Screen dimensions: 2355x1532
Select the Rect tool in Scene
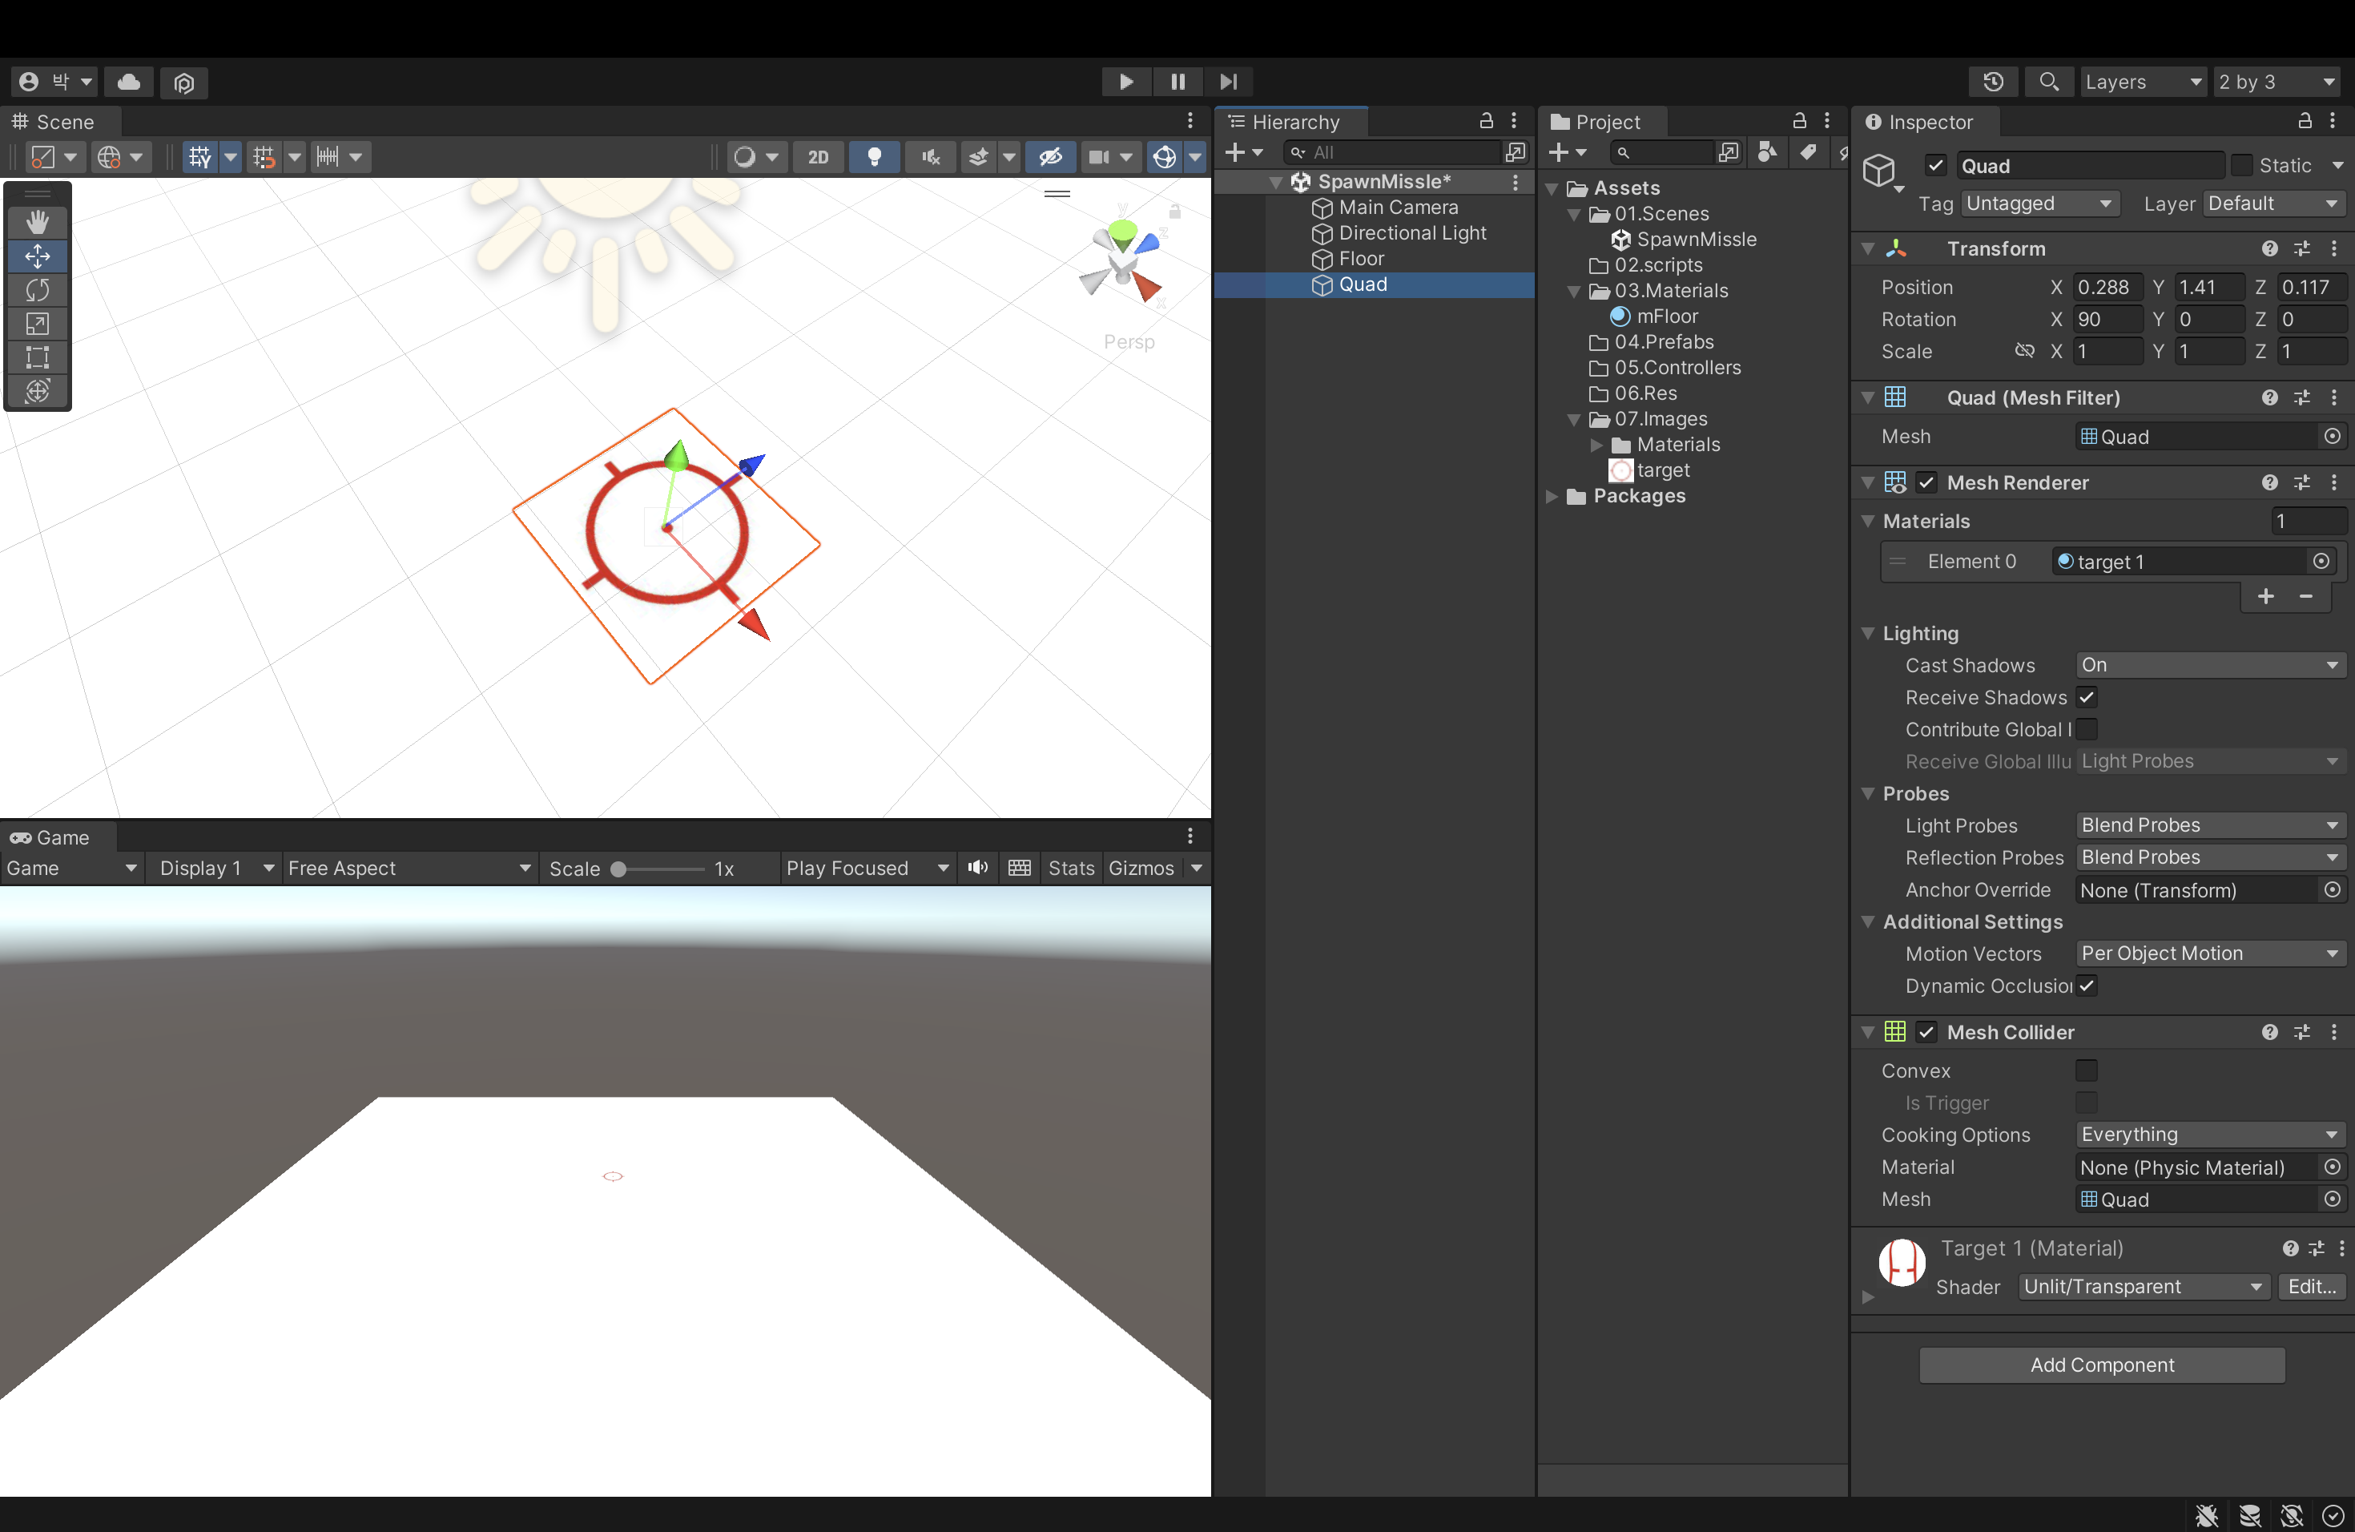click(38, 357)
